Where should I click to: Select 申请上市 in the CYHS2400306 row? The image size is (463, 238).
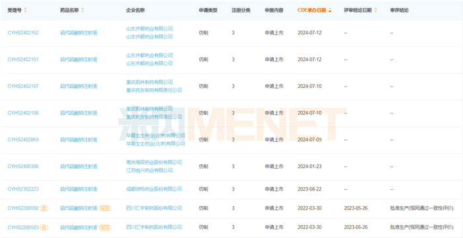click(274, 167)
